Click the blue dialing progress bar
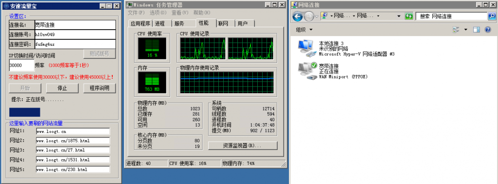The height and width of the screenshot is (184, 498). click(24, 112)
